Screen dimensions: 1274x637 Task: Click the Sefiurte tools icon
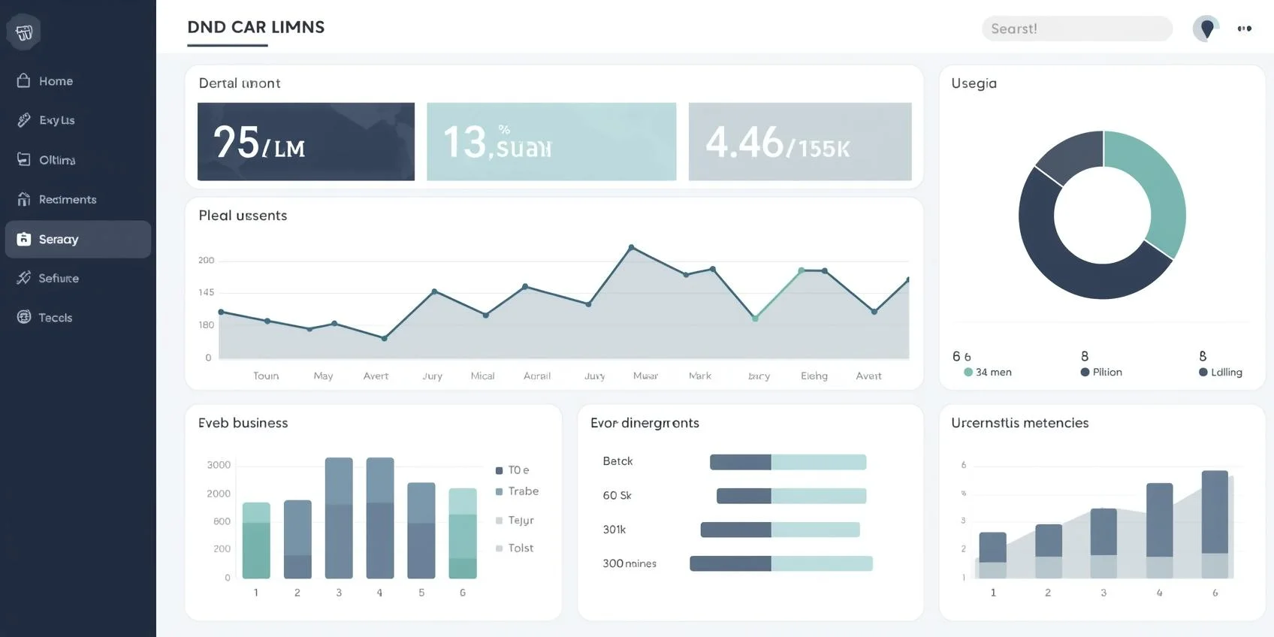(x=24, y=278)
